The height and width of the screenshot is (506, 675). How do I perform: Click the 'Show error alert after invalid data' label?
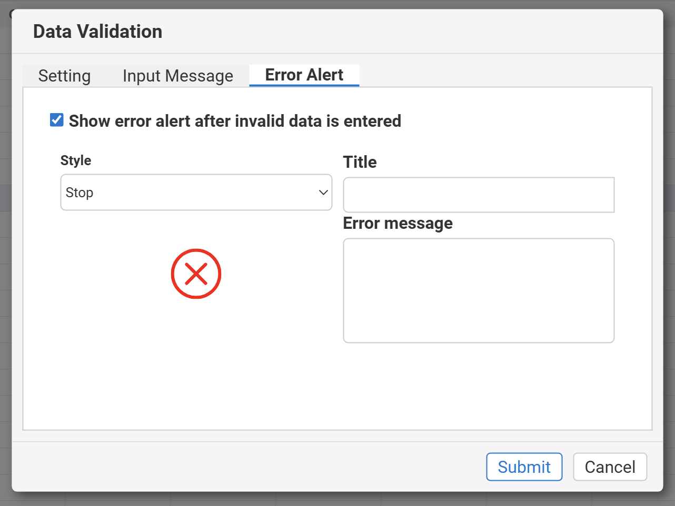tap(235, 121)
